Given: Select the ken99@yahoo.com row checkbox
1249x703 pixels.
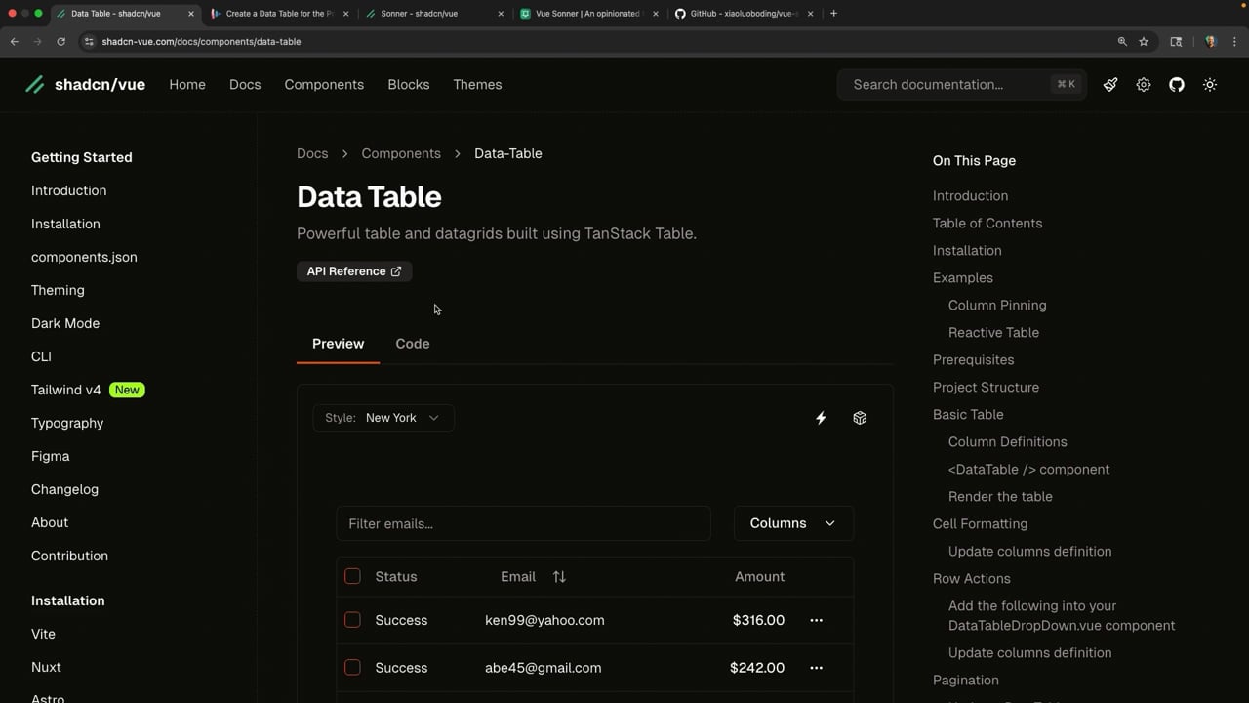Looking at the screenshot, I should tap(352, 620).
